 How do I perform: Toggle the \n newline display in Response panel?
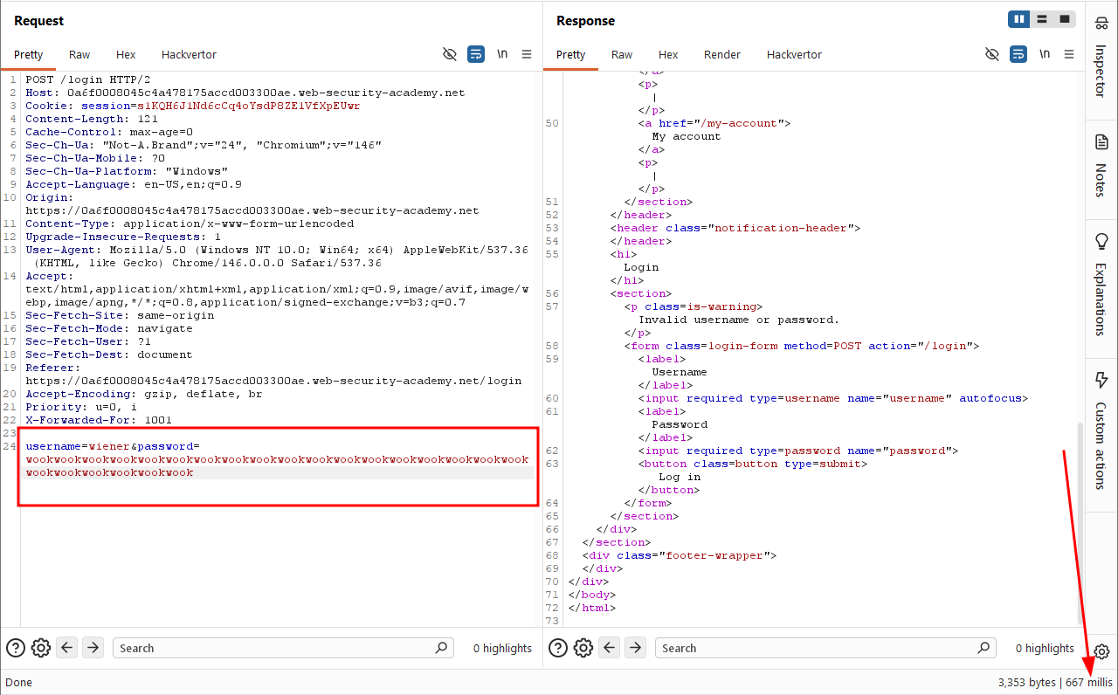[x=1045, y=54]
